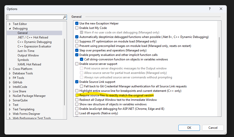Image resolution: width=234 pixels, height=137 pixels.
Task: Click the Cancel button
Action: click(213, 128)
